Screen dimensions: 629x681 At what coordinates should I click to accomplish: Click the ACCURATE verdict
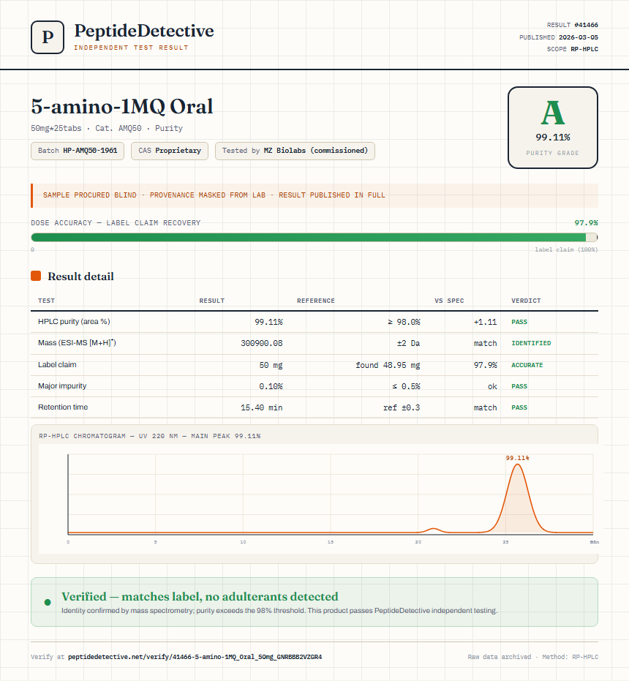coord(527,365)
